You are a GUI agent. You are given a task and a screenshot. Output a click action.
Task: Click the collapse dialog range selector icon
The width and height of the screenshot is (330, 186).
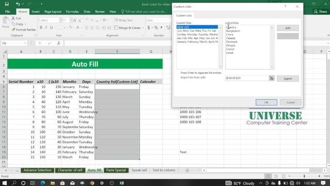click(272, 78)
